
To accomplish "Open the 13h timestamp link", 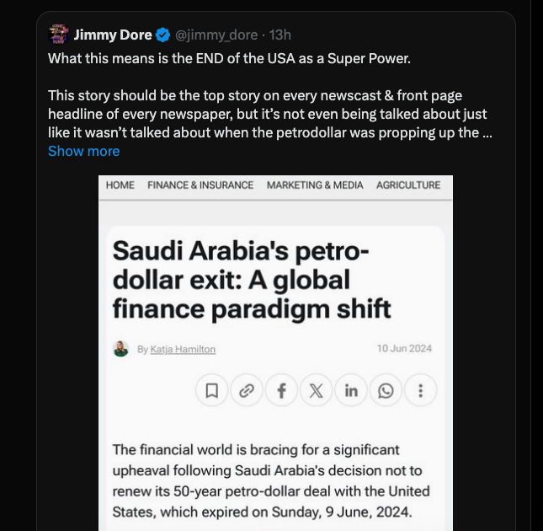I will point(280,35).
